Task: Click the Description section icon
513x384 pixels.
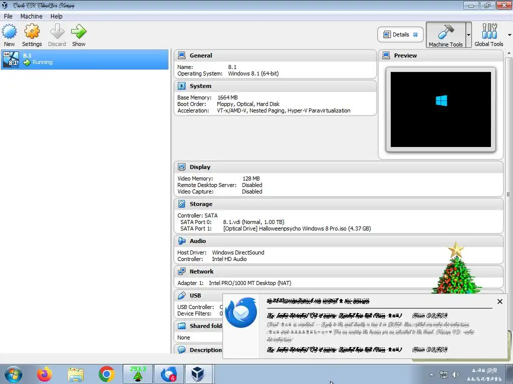Action: (x=181, y=349)
